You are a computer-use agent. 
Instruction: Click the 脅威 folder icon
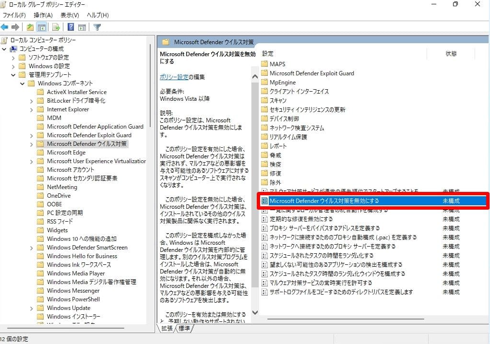tap(264, 155)
